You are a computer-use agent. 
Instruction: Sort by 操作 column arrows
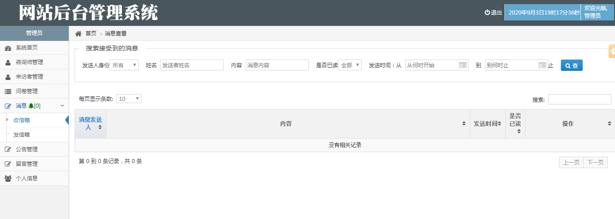tap(610, 124)
